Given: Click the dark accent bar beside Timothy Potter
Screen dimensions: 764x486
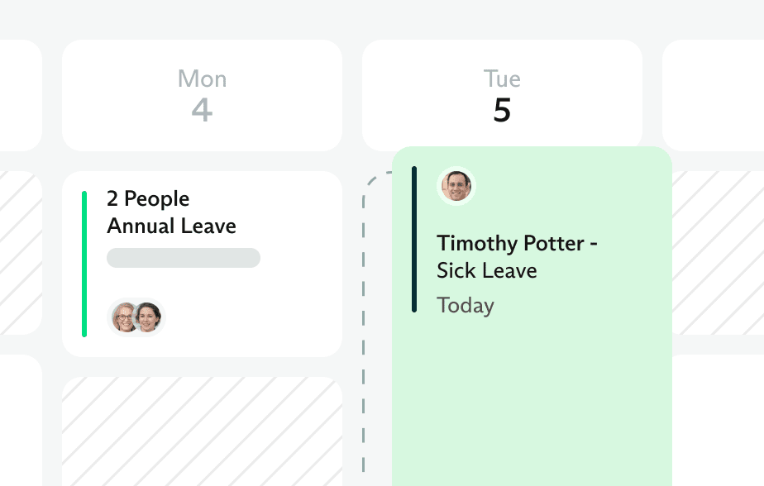Looking at the screenshot, I should (414, 239).
